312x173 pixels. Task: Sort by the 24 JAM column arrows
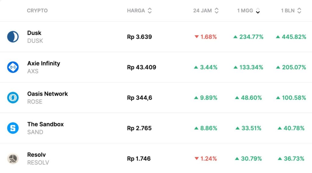(216, 11)
